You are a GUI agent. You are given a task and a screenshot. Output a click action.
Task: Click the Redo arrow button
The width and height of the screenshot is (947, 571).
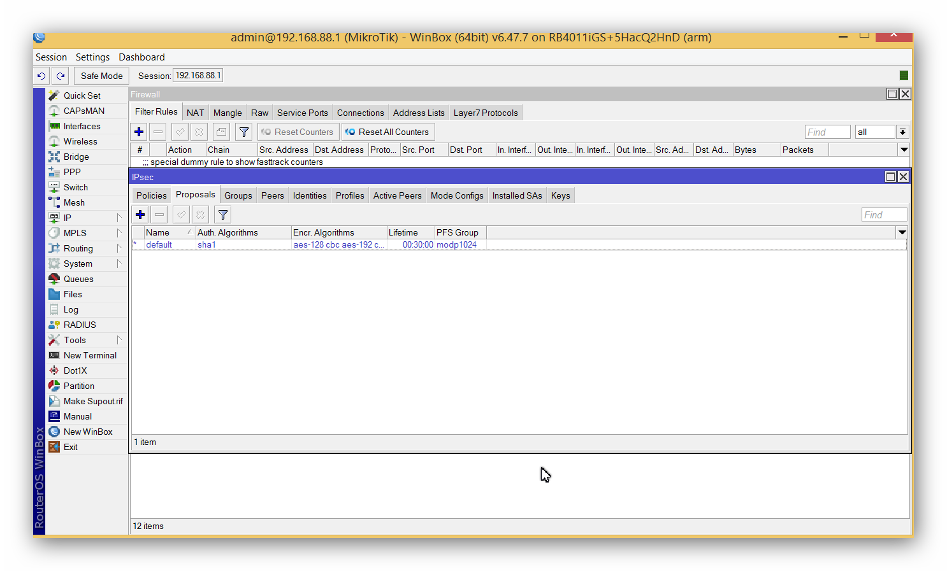point(61,76)
